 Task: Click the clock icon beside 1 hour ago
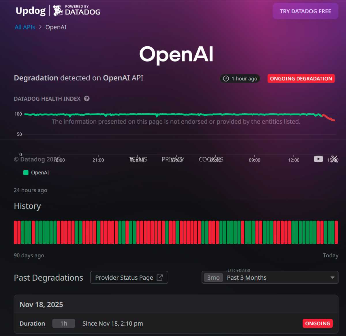click(x=226, y=78)
